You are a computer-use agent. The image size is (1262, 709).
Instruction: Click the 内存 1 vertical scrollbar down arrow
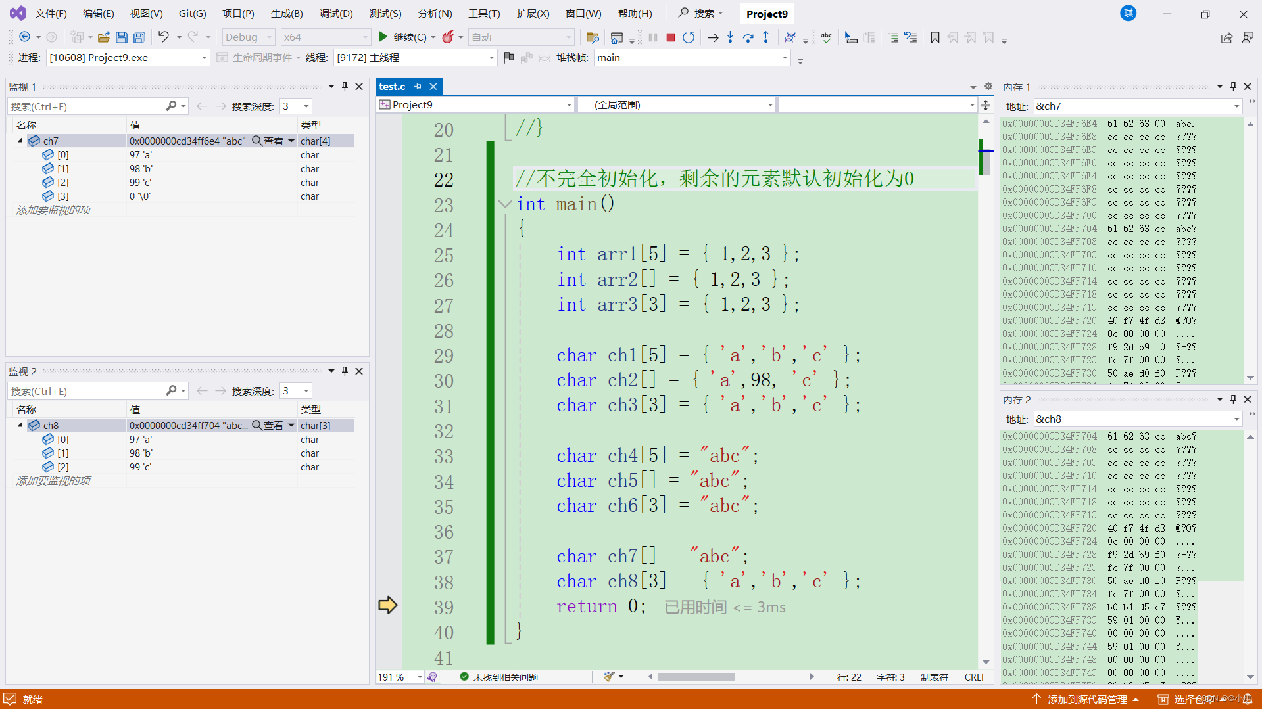(x=1250, y=378)
